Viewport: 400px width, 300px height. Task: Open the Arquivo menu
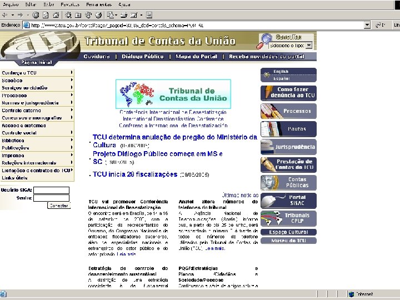(x=11, y=4)
